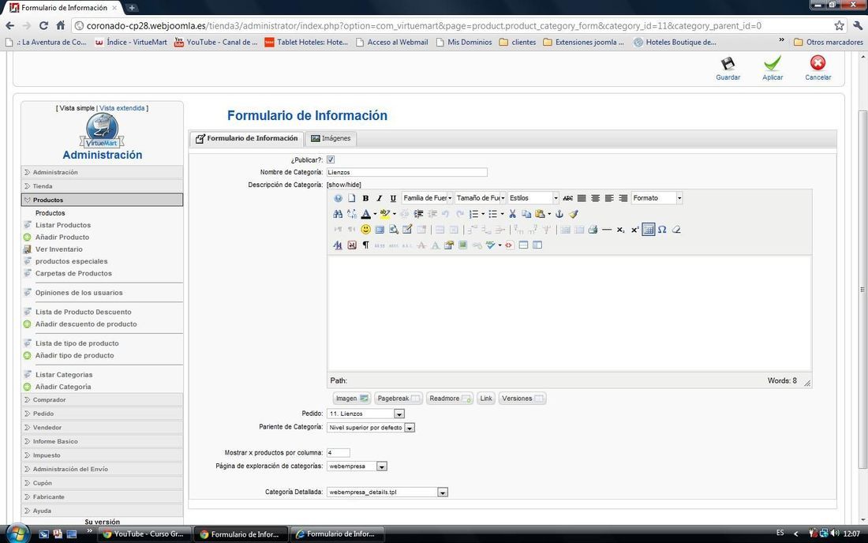
Task: Click the new document icon
Action: [351, 198]
